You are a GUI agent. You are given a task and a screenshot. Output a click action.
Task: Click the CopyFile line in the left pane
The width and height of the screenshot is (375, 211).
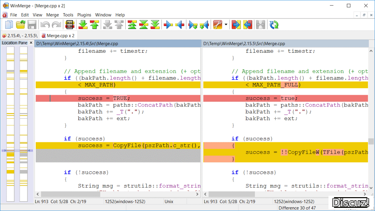pyautogui.click(x=118, y=145)
